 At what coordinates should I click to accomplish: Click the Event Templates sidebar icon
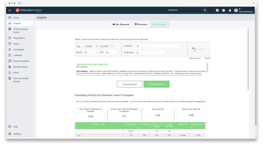pos(10,61)
